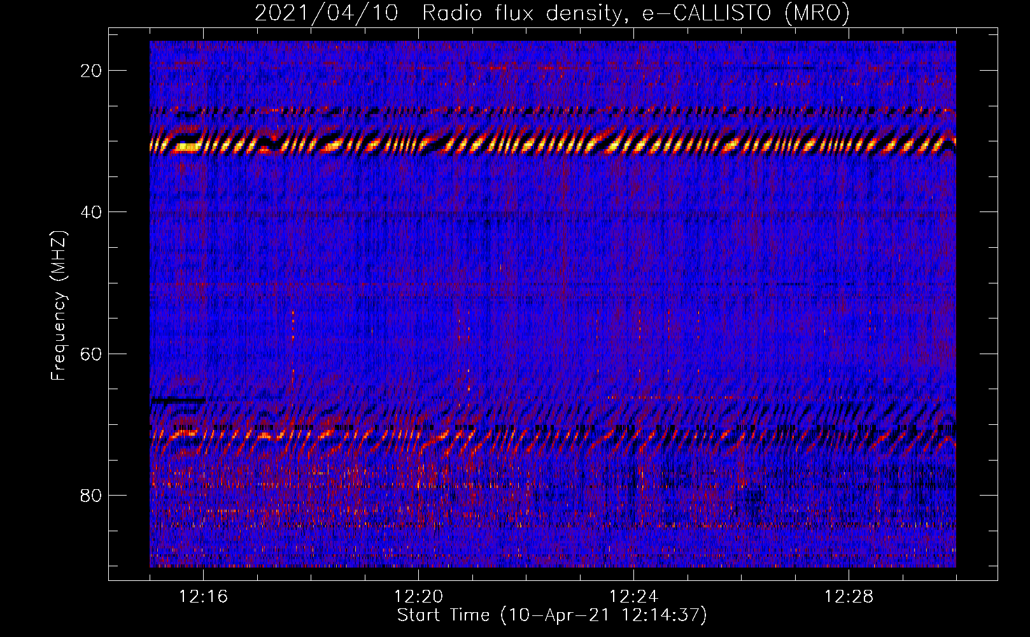Screen dimensions: 1030x637
Task: Click the frequency tick label '40'
Action: coord(92,212)
